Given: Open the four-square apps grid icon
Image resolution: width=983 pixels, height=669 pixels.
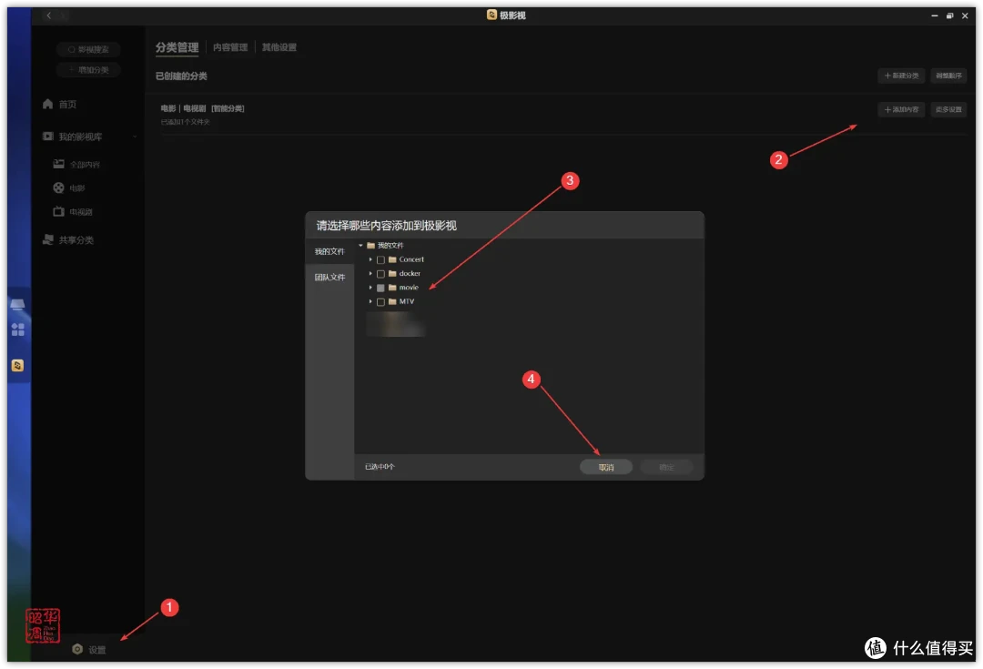Looking at the screenshot, I should click(17, 329).
